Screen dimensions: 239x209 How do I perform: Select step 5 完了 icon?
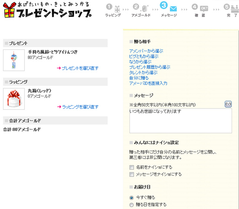235,9
